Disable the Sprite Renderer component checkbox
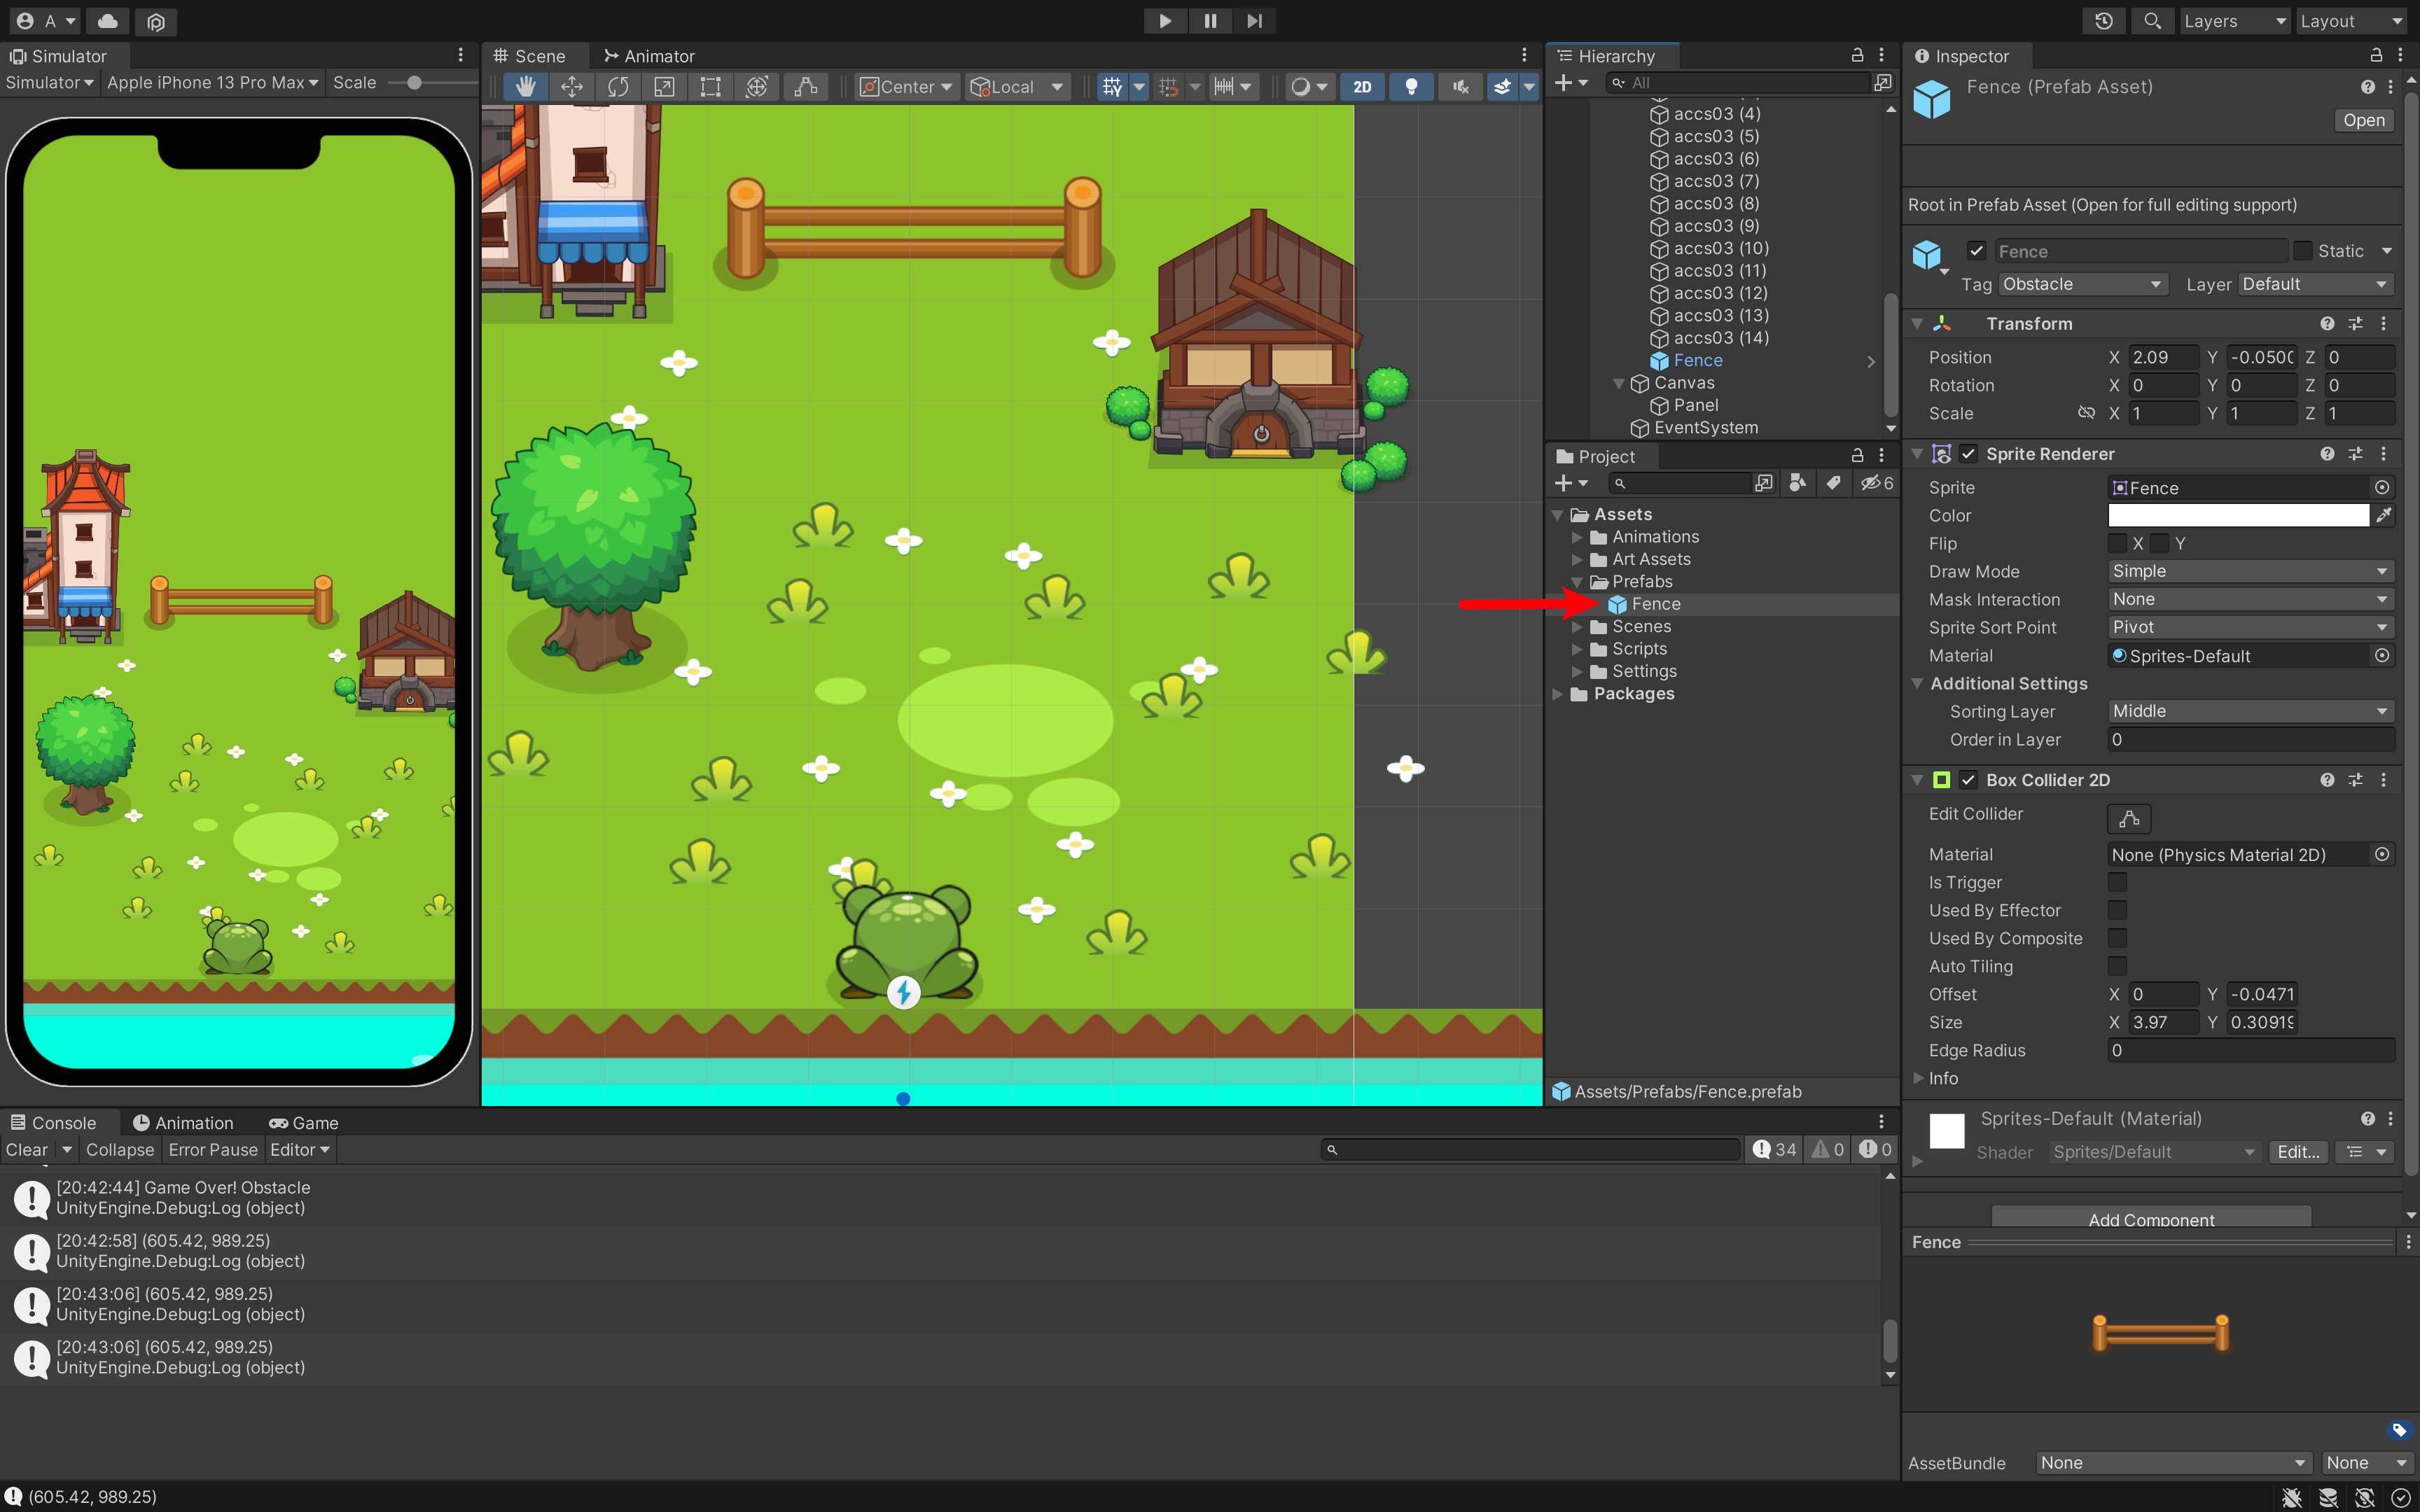 click(x=1968, y=454)
